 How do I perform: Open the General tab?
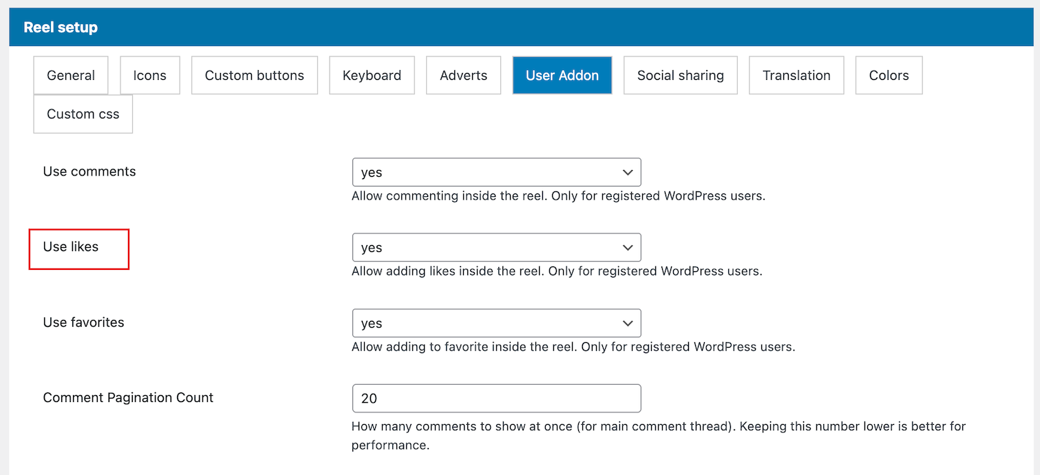(x=71, y=76)
